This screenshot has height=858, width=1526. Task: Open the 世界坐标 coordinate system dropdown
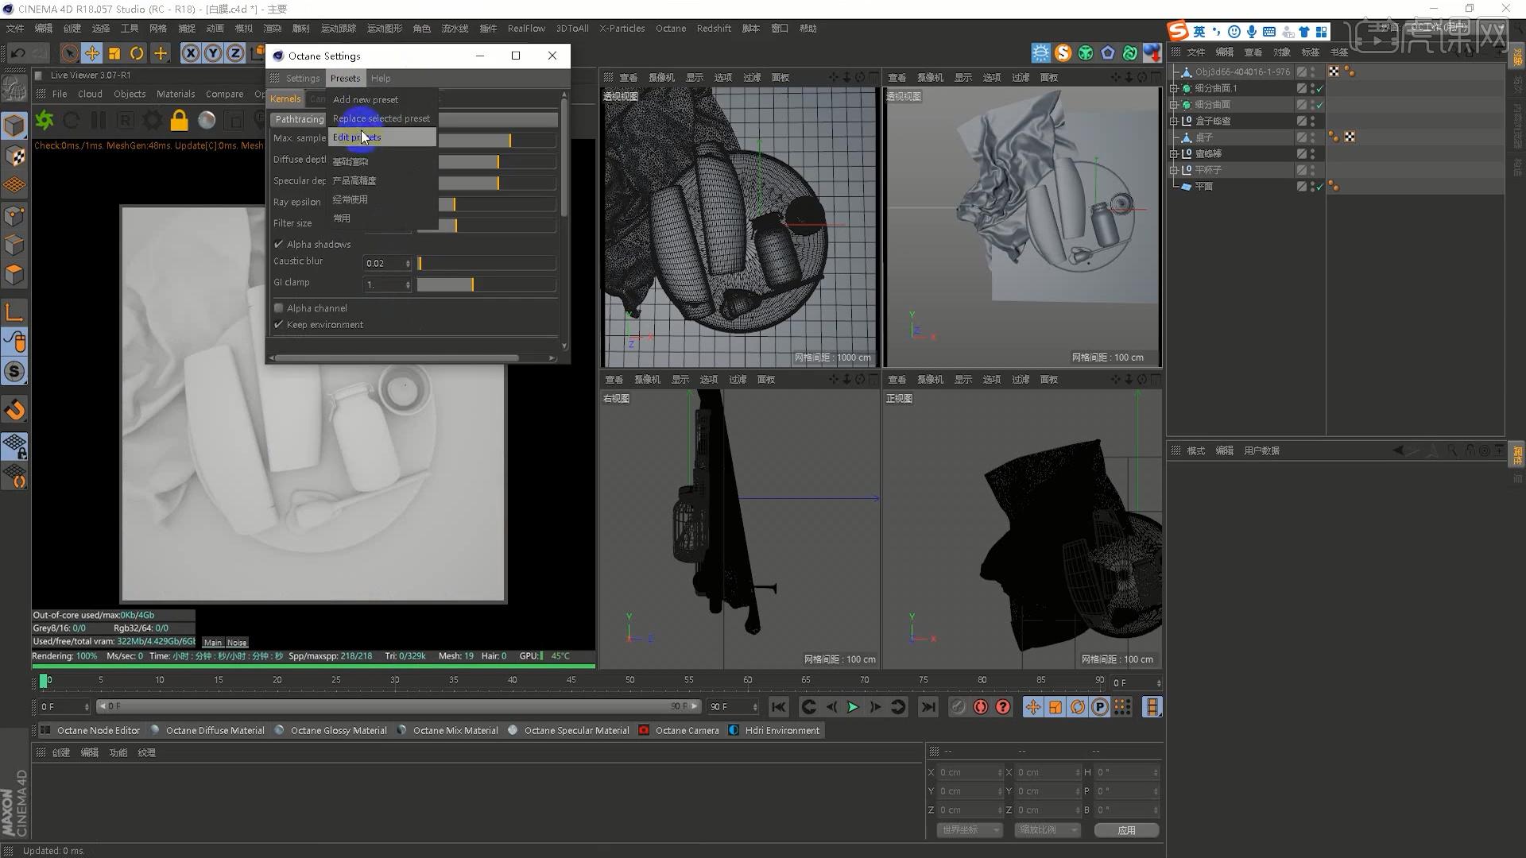[x=970, y=829]
